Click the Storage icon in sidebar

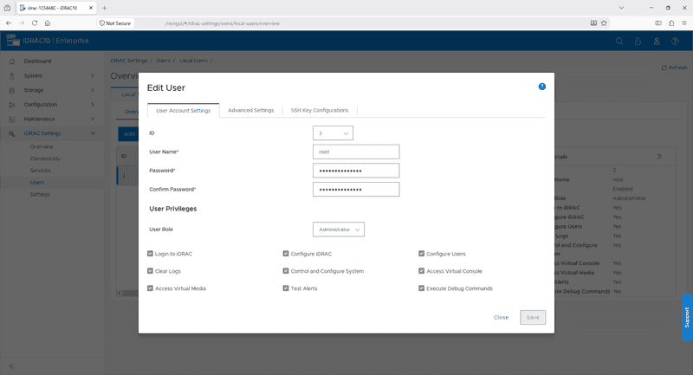(12, 91)
